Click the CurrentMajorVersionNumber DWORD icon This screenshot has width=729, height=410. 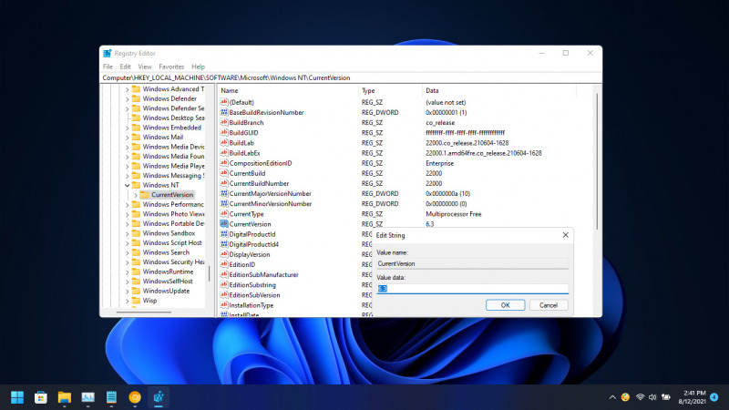224,193
